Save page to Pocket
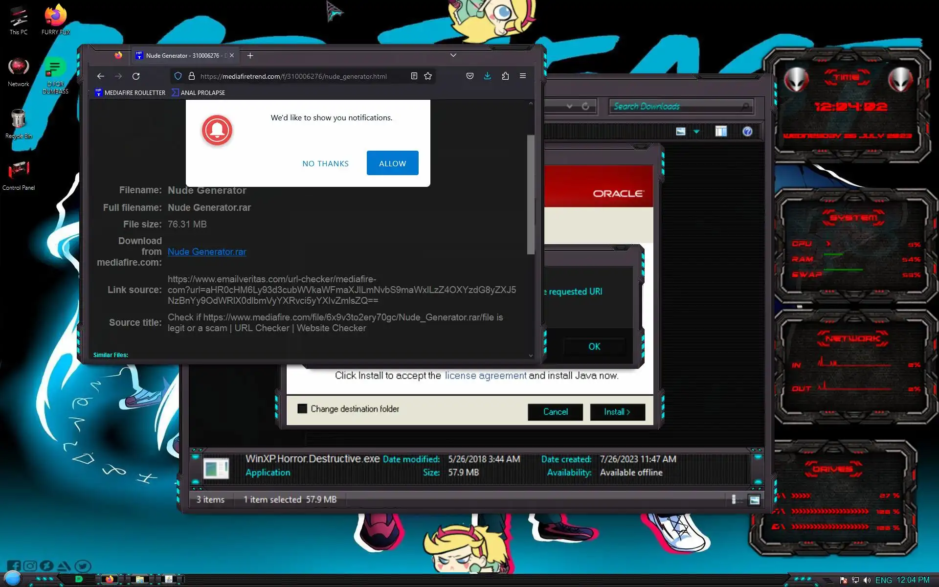Screen dimensions: 939x587 click(x=469, y=76)
